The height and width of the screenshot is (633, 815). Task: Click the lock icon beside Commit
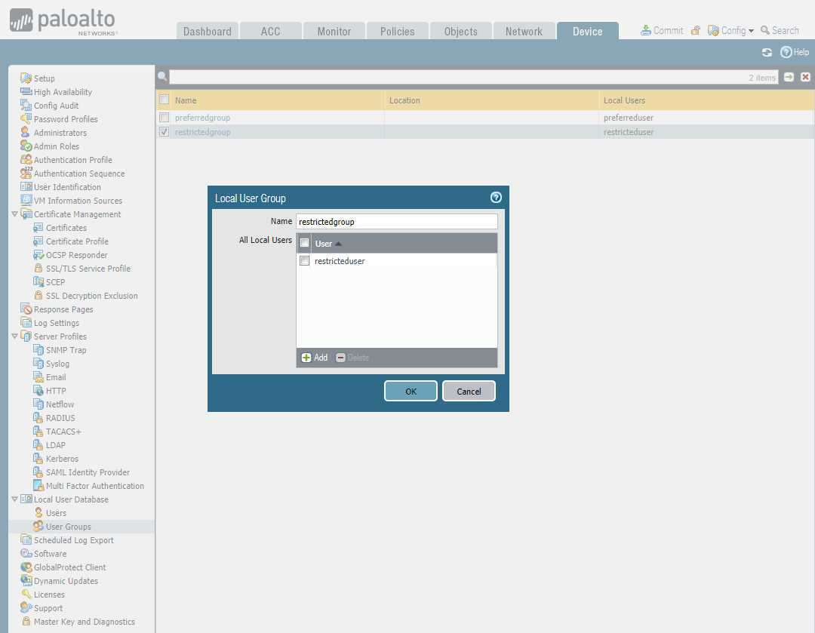696,31
